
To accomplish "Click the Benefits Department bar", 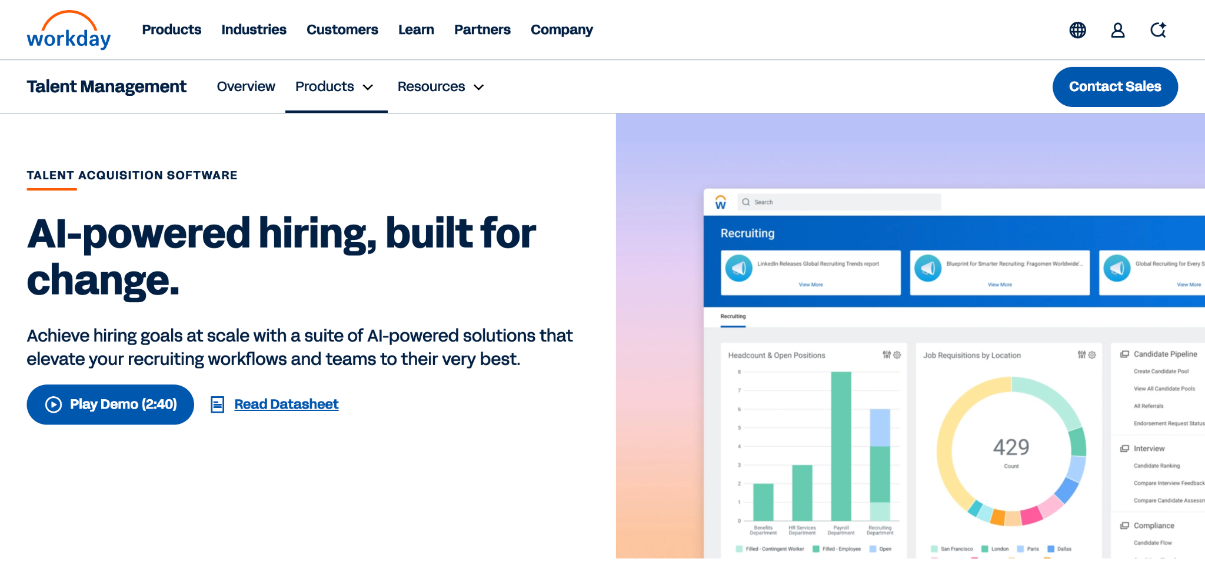I will (763, 502).
